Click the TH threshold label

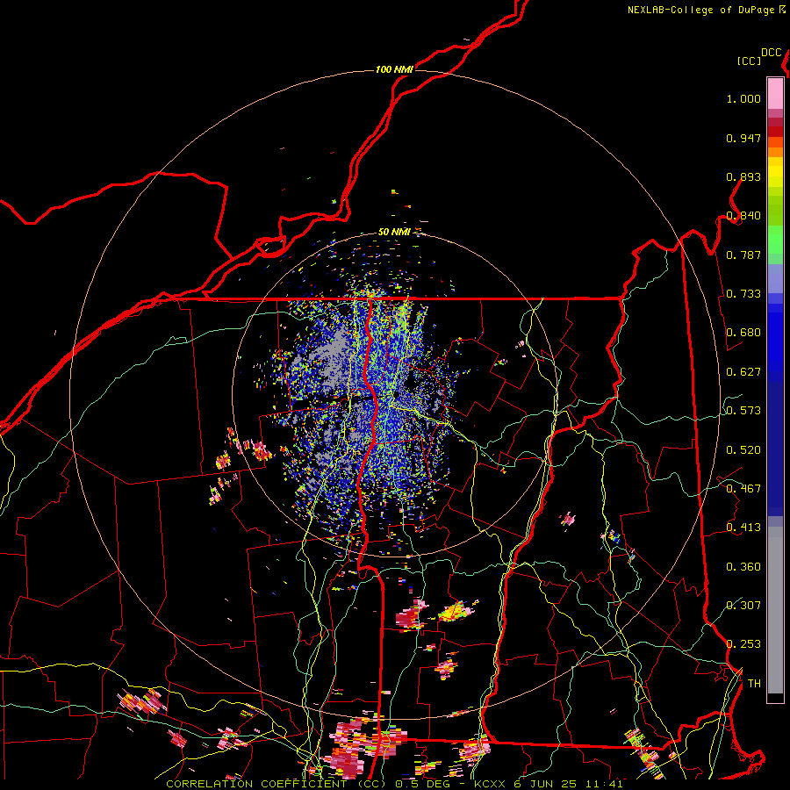point(754,684)
